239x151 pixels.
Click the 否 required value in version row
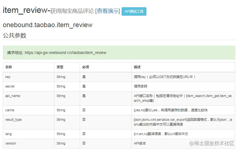click(84, 143)
